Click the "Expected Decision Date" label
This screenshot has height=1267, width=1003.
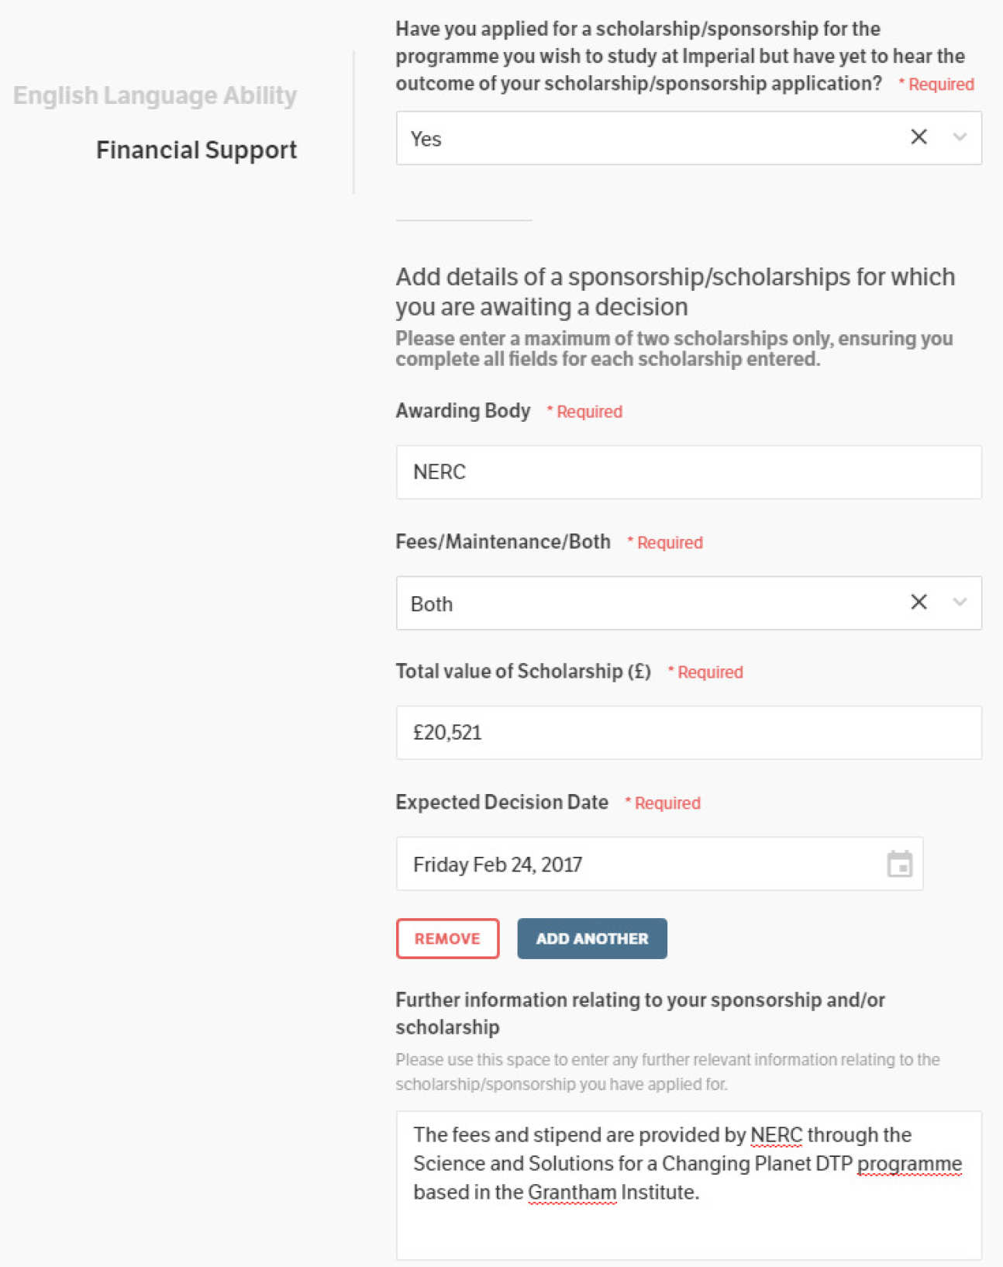(502, 803)
